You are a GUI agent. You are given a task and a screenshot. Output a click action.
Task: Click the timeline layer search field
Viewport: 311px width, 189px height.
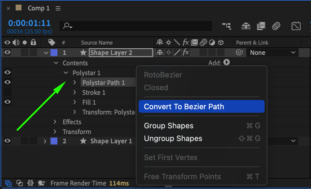[x=136, y=26]
